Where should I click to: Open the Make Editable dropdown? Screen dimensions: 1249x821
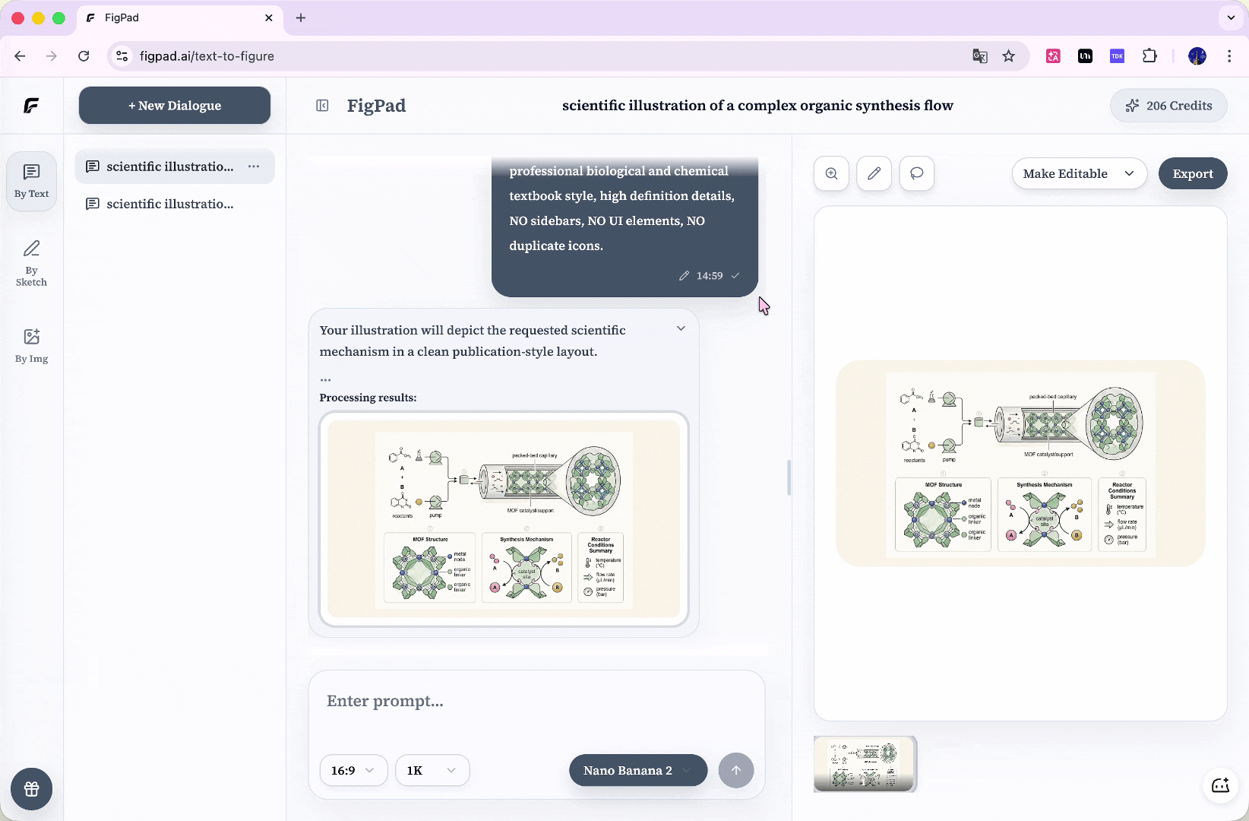click(1078, 173)
